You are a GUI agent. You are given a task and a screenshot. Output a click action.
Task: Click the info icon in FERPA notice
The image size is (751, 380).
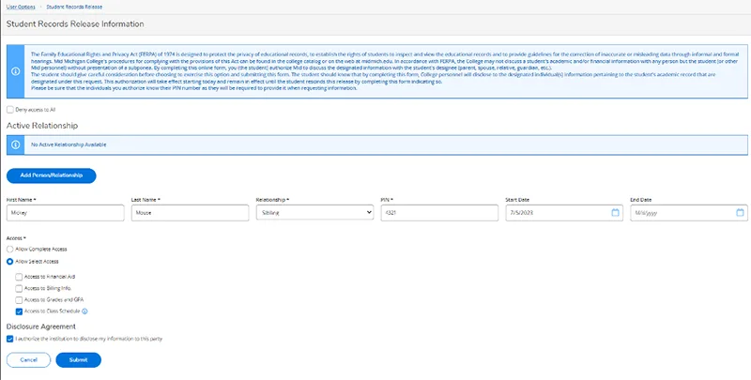click(x=16, y=71)
